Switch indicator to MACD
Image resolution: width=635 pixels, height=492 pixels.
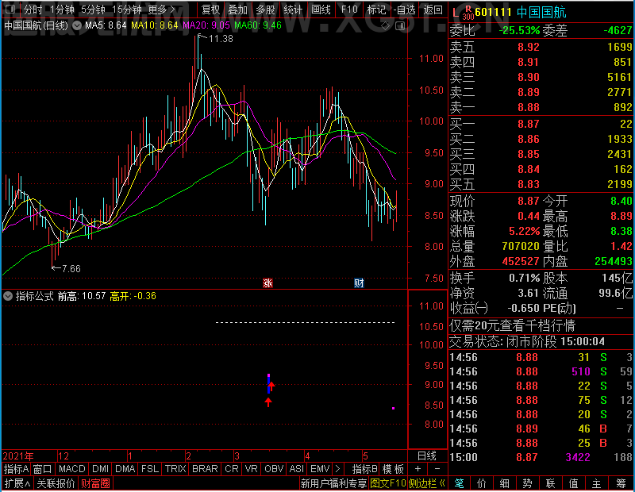(71, 469)
